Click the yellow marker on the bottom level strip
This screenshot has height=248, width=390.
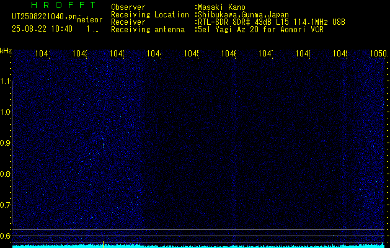click(103, 244)
